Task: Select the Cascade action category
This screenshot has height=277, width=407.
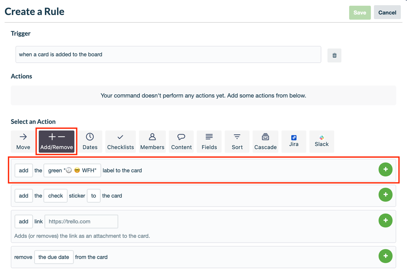Action: (265, 141)
